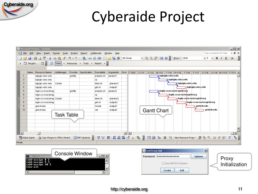Viewport: 258px width, 194px height.
Task: Toggle Italic formatting
Action: (x=221, y=58)
